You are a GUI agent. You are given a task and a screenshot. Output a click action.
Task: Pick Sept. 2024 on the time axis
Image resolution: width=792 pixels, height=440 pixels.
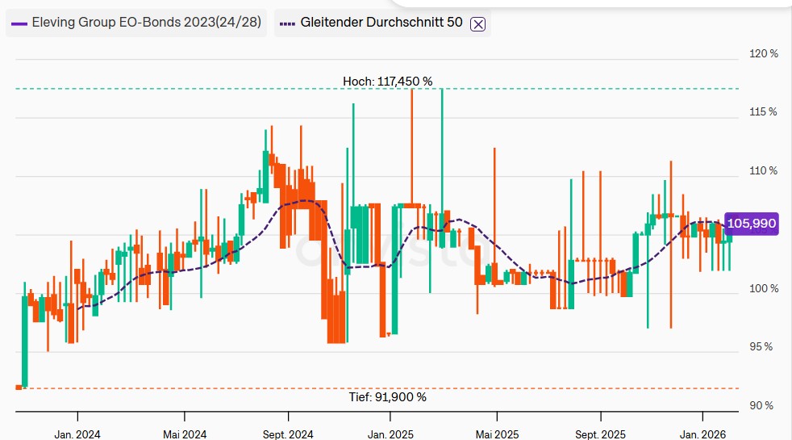point(289,434)
